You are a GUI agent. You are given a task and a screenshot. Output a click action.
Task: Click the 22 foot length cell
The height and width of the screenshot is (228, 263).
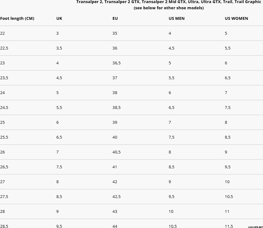(x=2, y=33)
